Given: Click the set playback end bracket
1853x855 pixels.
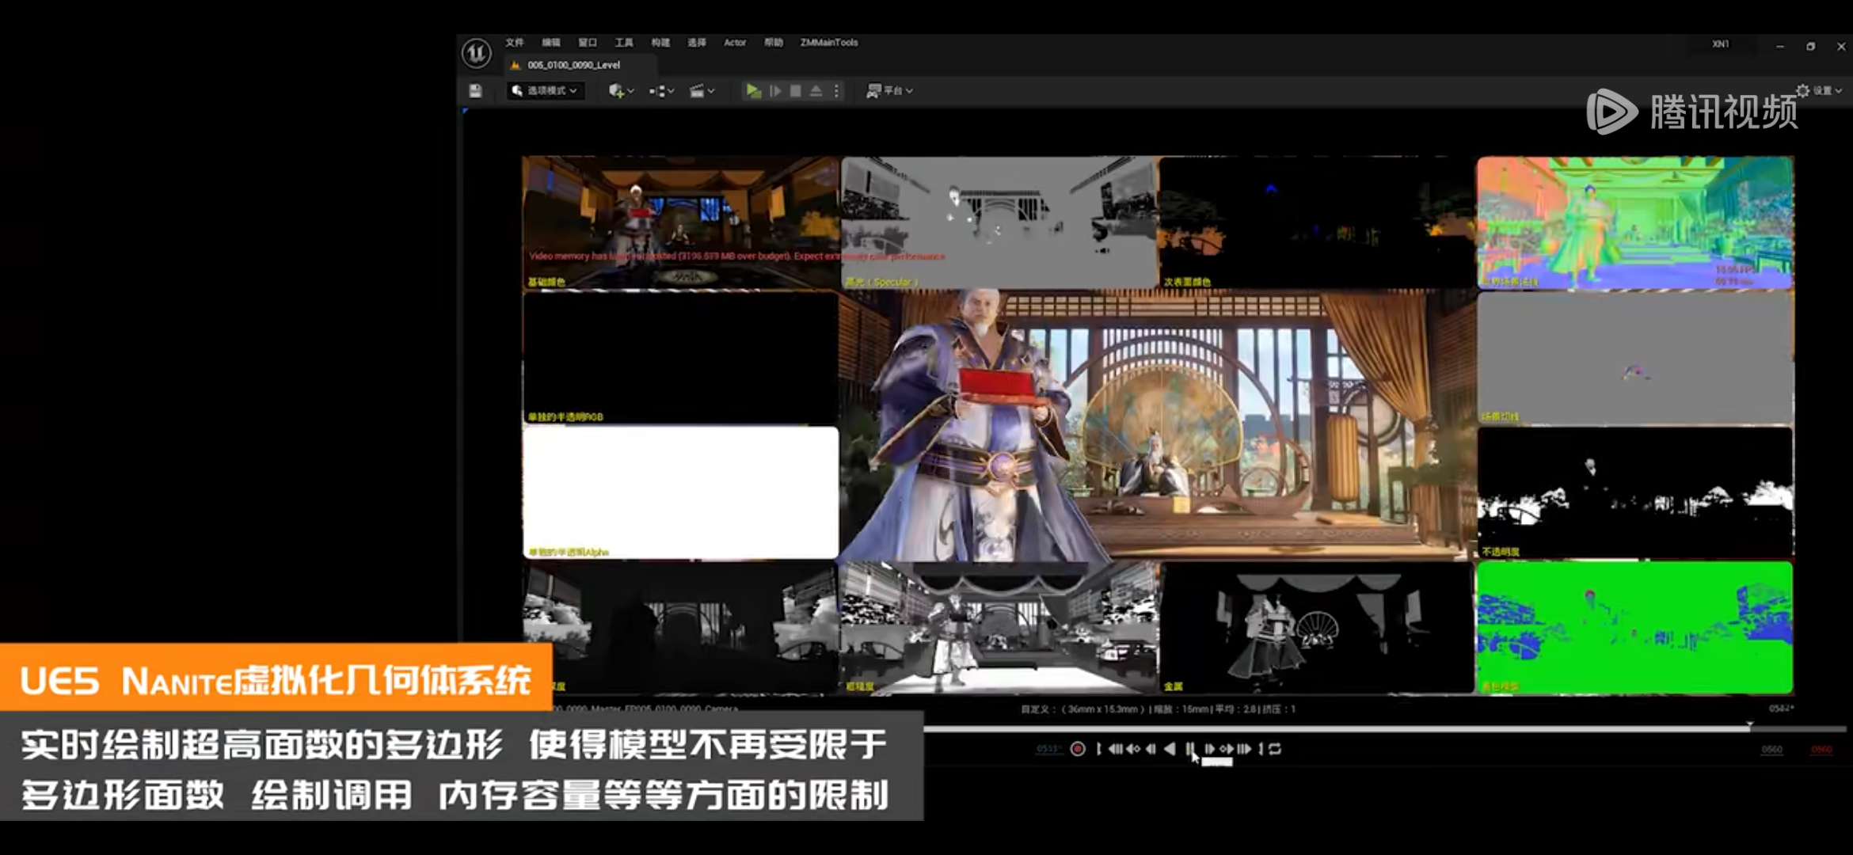Looking at the screenshot, I should pos(1261,749).
